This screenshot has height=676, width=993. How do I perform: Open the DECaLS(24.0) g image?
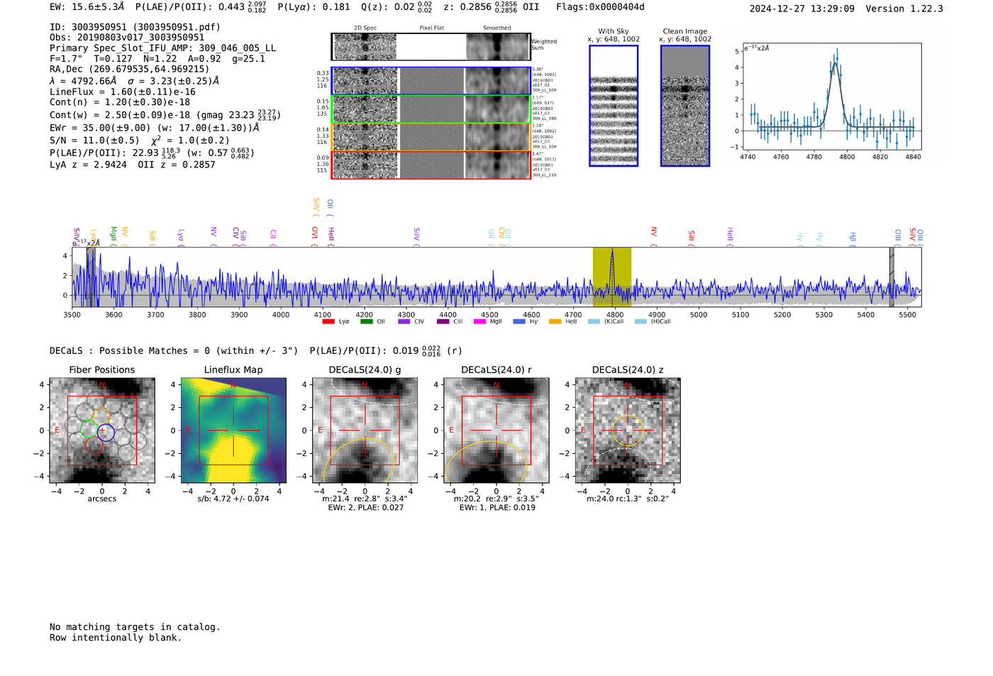pos(365,431)
